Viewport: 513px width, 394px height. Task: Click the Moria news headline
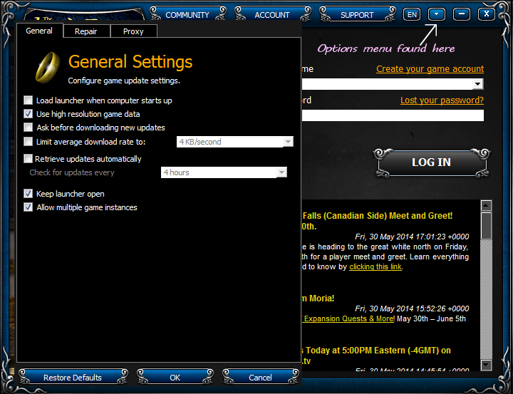pyautogui.click(x=318, y=298)
